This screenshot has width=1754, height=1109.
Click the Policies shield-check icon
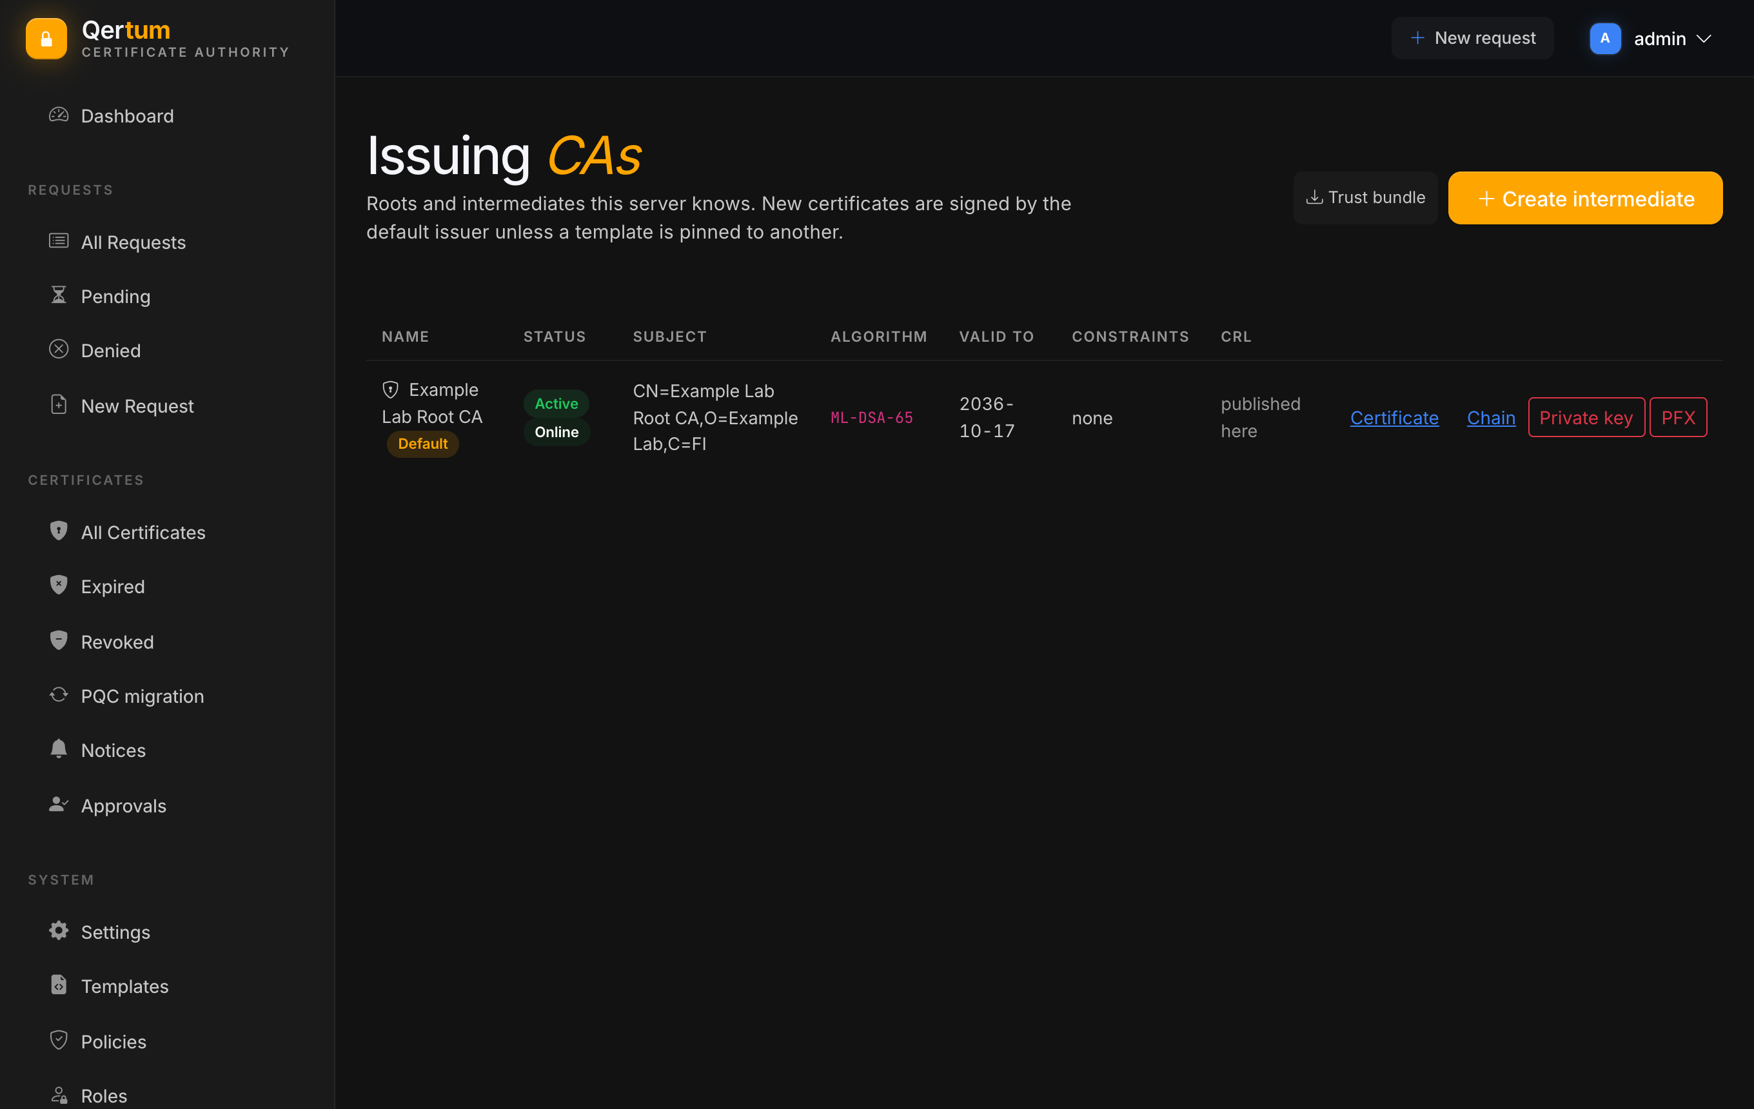coord(58,1041)
